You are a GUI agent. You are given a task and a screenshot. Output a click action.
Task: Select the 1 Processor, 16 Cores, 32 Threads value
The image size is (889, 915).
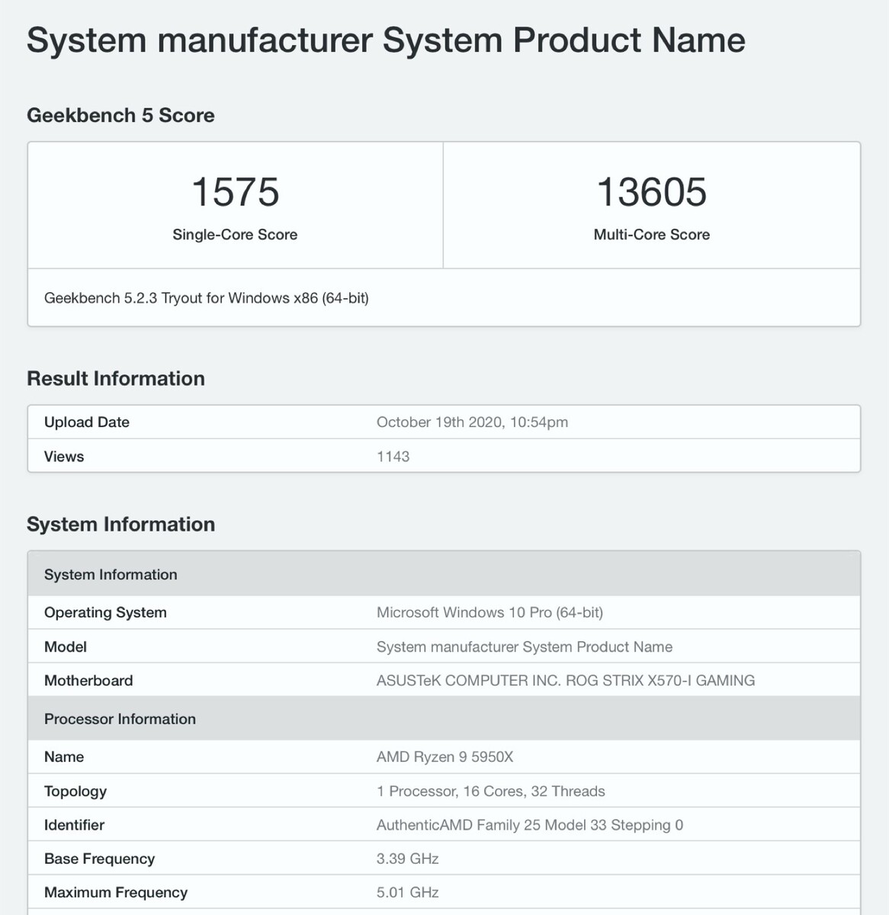click(x=491, y=791)
